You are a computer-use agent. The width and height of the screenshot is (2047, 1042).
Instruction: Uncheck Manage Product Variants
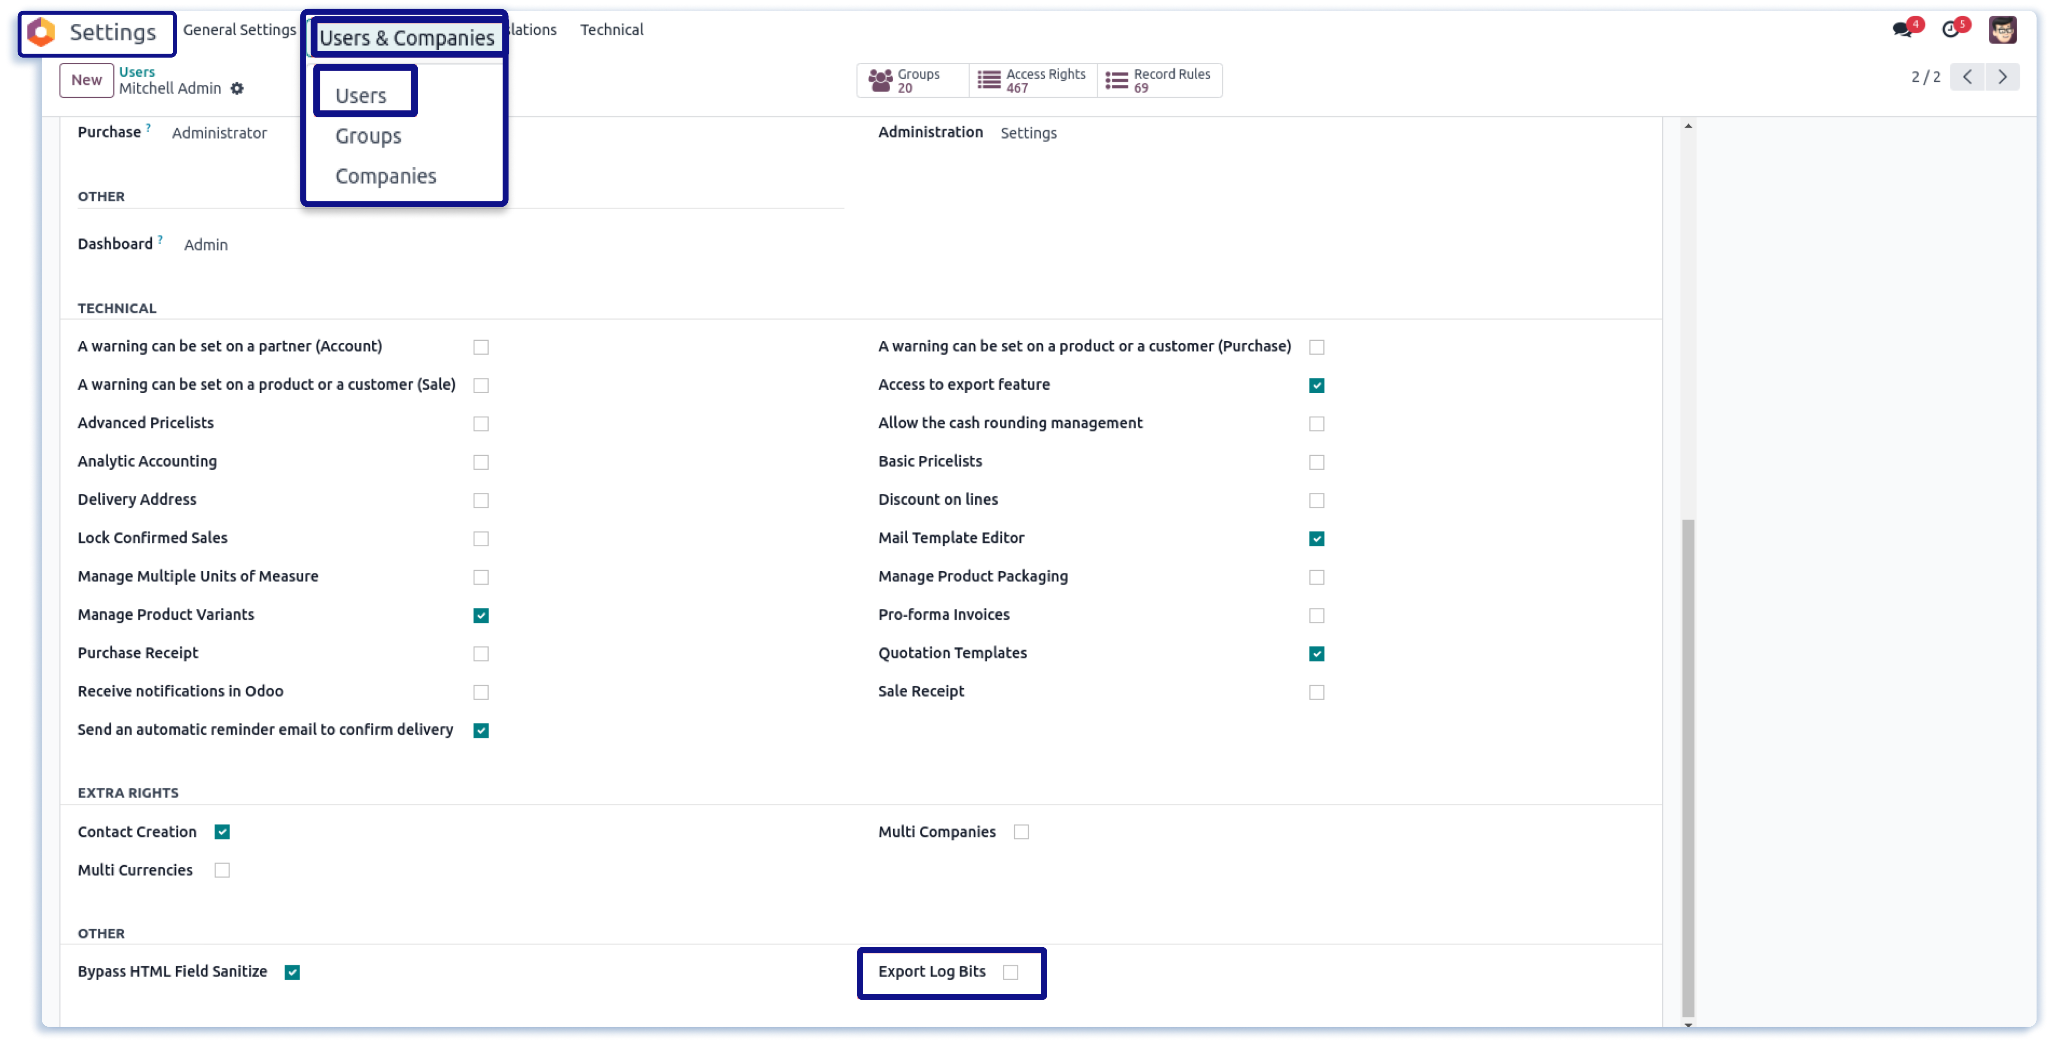481,616
